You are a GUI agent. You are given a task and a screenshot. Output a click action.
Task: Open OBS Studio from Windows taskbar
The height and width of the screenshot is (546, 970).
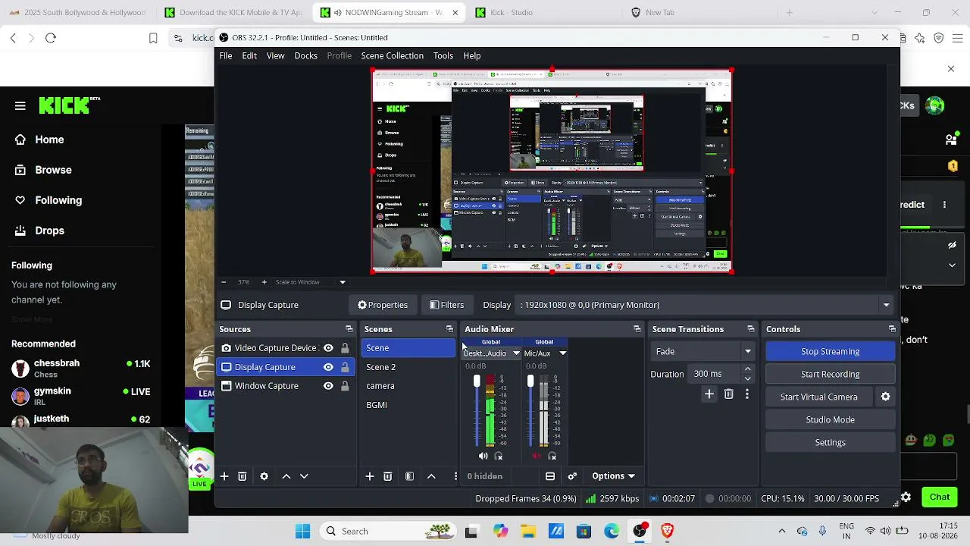(640, 531)
